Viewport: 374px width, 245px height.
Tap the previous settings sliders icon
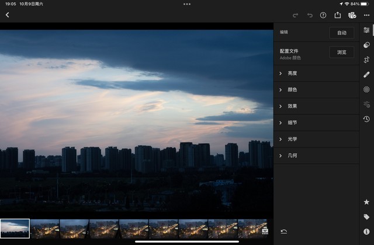tap(366, 104)
